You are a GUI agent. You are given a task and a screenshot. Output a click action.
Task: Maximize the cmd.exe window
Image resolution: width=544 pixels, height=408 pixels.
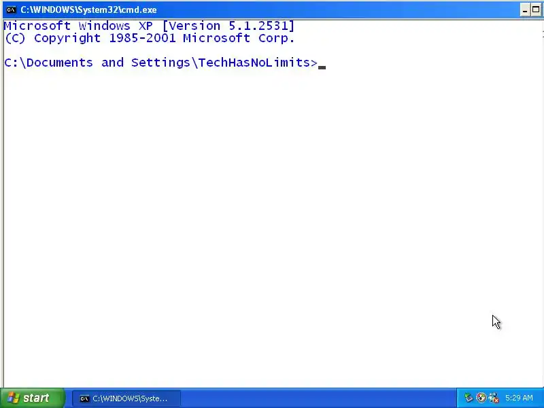[x=536, y=10]
